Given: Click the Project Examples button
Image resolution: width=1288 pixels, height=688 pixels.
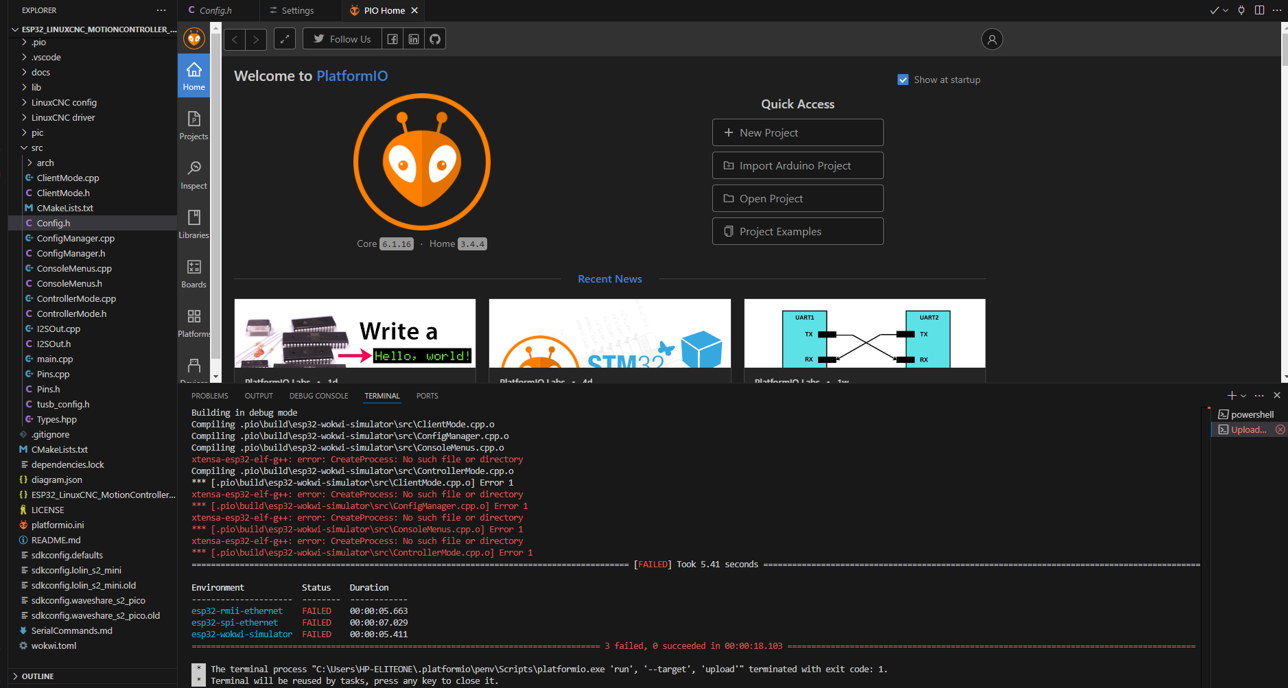Looking at the screenshot, I should pyautogui.click(x=797, y=231).
